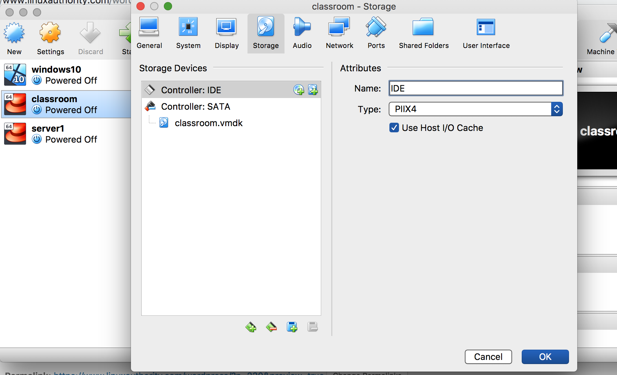Open the controller Type PIIX4 dropdown

click(x=476, y=109)
